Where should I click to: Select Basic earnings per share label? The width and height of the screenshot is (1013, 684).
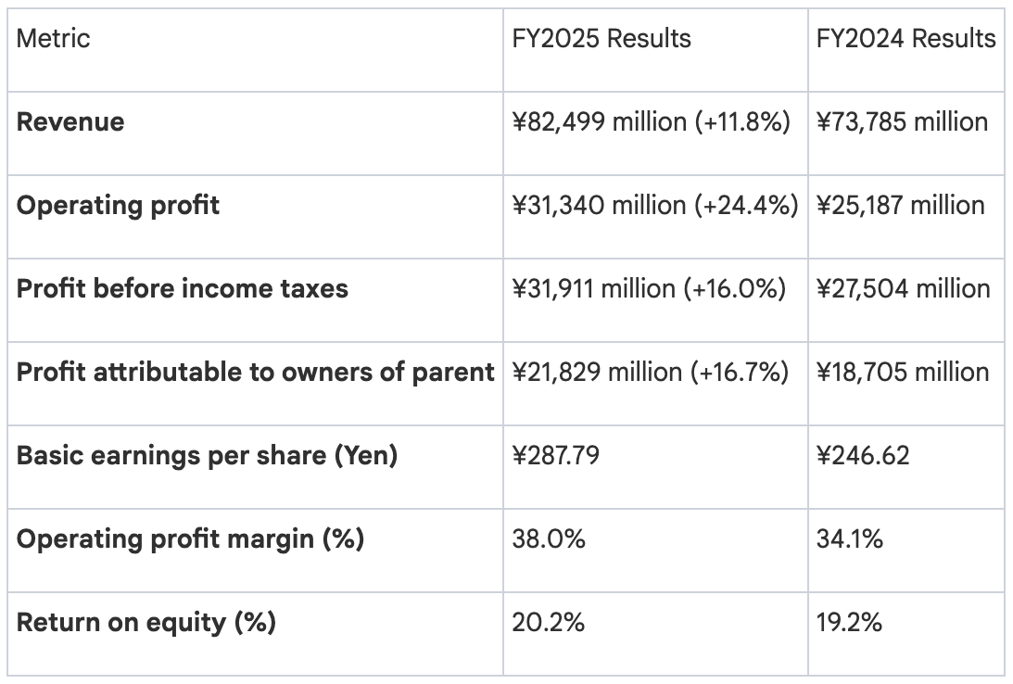click(x=207, y=456)
